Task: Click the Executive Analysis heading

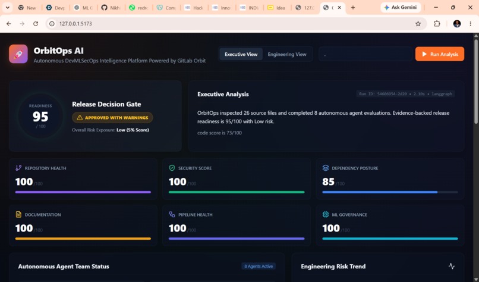Action: (223, 94)
